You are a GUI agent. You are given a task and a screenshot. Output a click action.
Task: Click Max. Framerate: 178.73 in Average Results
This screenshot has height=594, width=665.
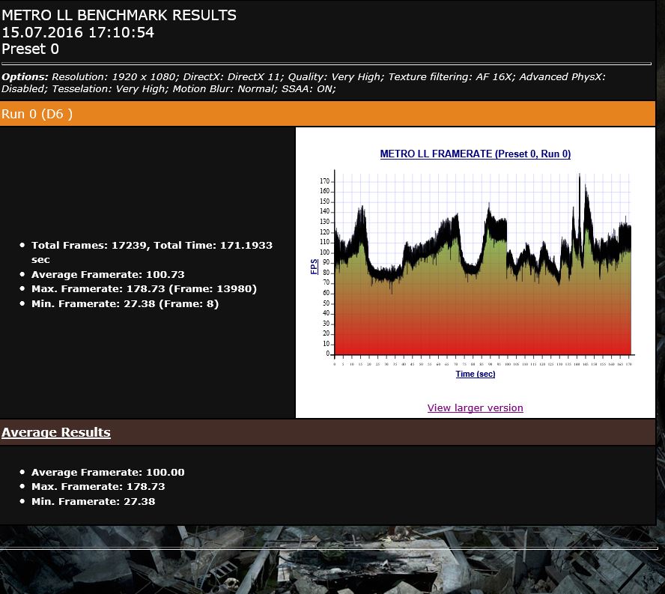(98, 487)
